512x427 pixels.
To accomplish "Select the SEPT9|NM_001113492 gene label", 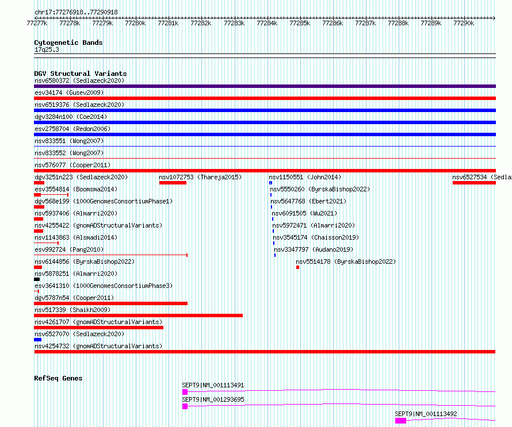I will coord(426,414).
